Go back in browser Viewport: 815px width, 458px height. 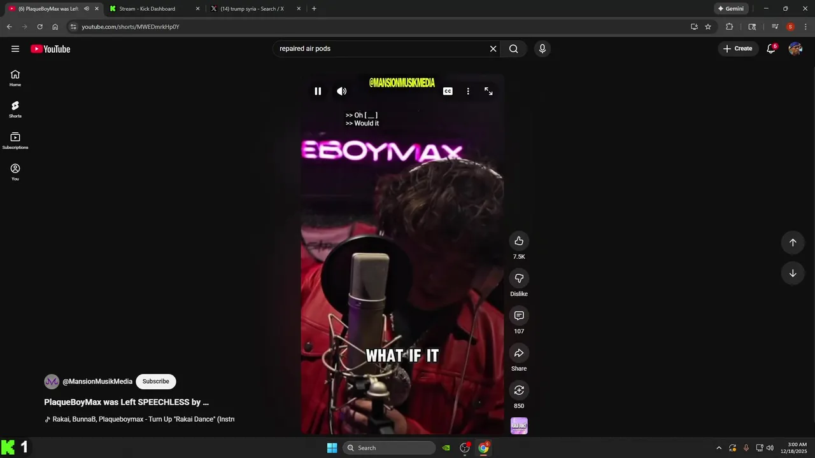pyautogui.click(x=9, y=27)
